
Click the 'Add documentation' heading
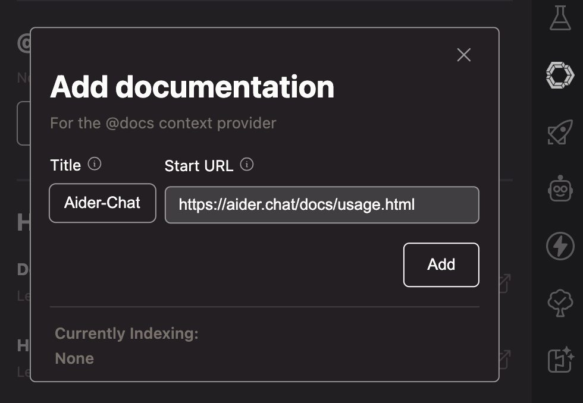[192, 87]
